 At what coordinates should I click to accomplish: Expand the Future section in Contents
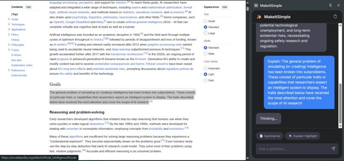click(9, 50)
